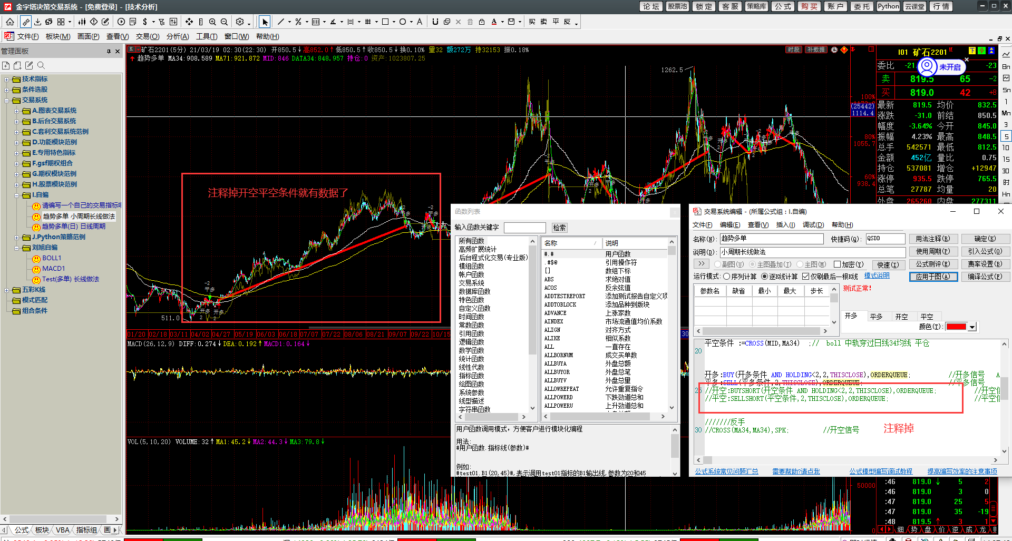Open the gear settings toolbar icon

coord(240,22)
